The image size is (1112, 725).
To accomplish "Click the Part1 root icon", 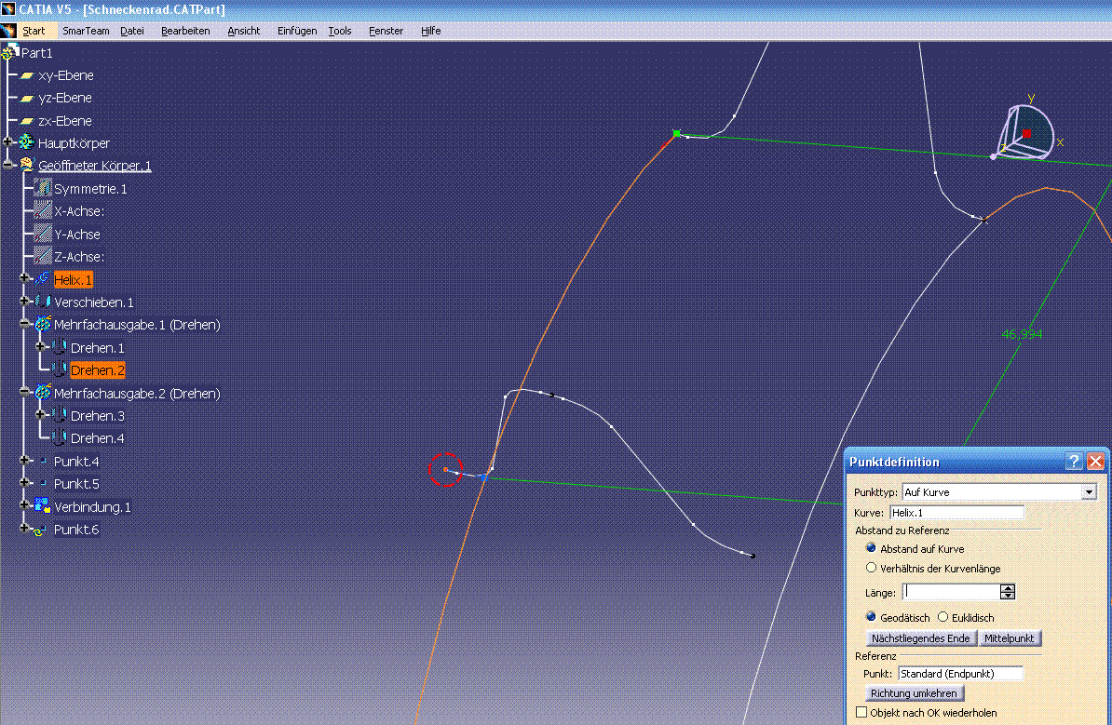I will [x=10, y=51].
